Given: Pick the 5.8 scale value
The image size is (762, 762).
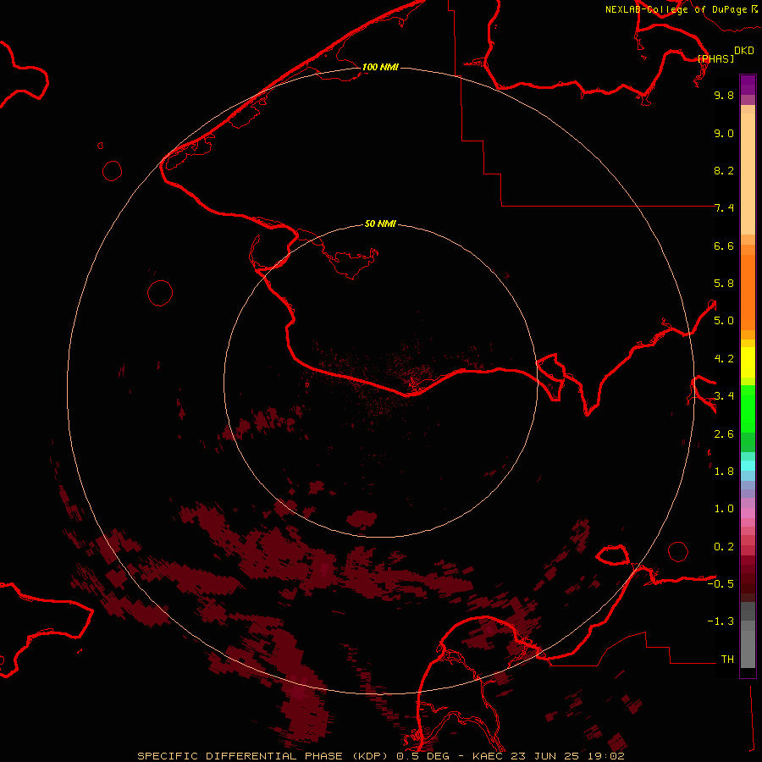Looking at the screenshot, I should (724, 284).
